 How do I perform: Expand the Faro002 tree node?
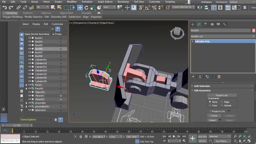pos(26,88)
